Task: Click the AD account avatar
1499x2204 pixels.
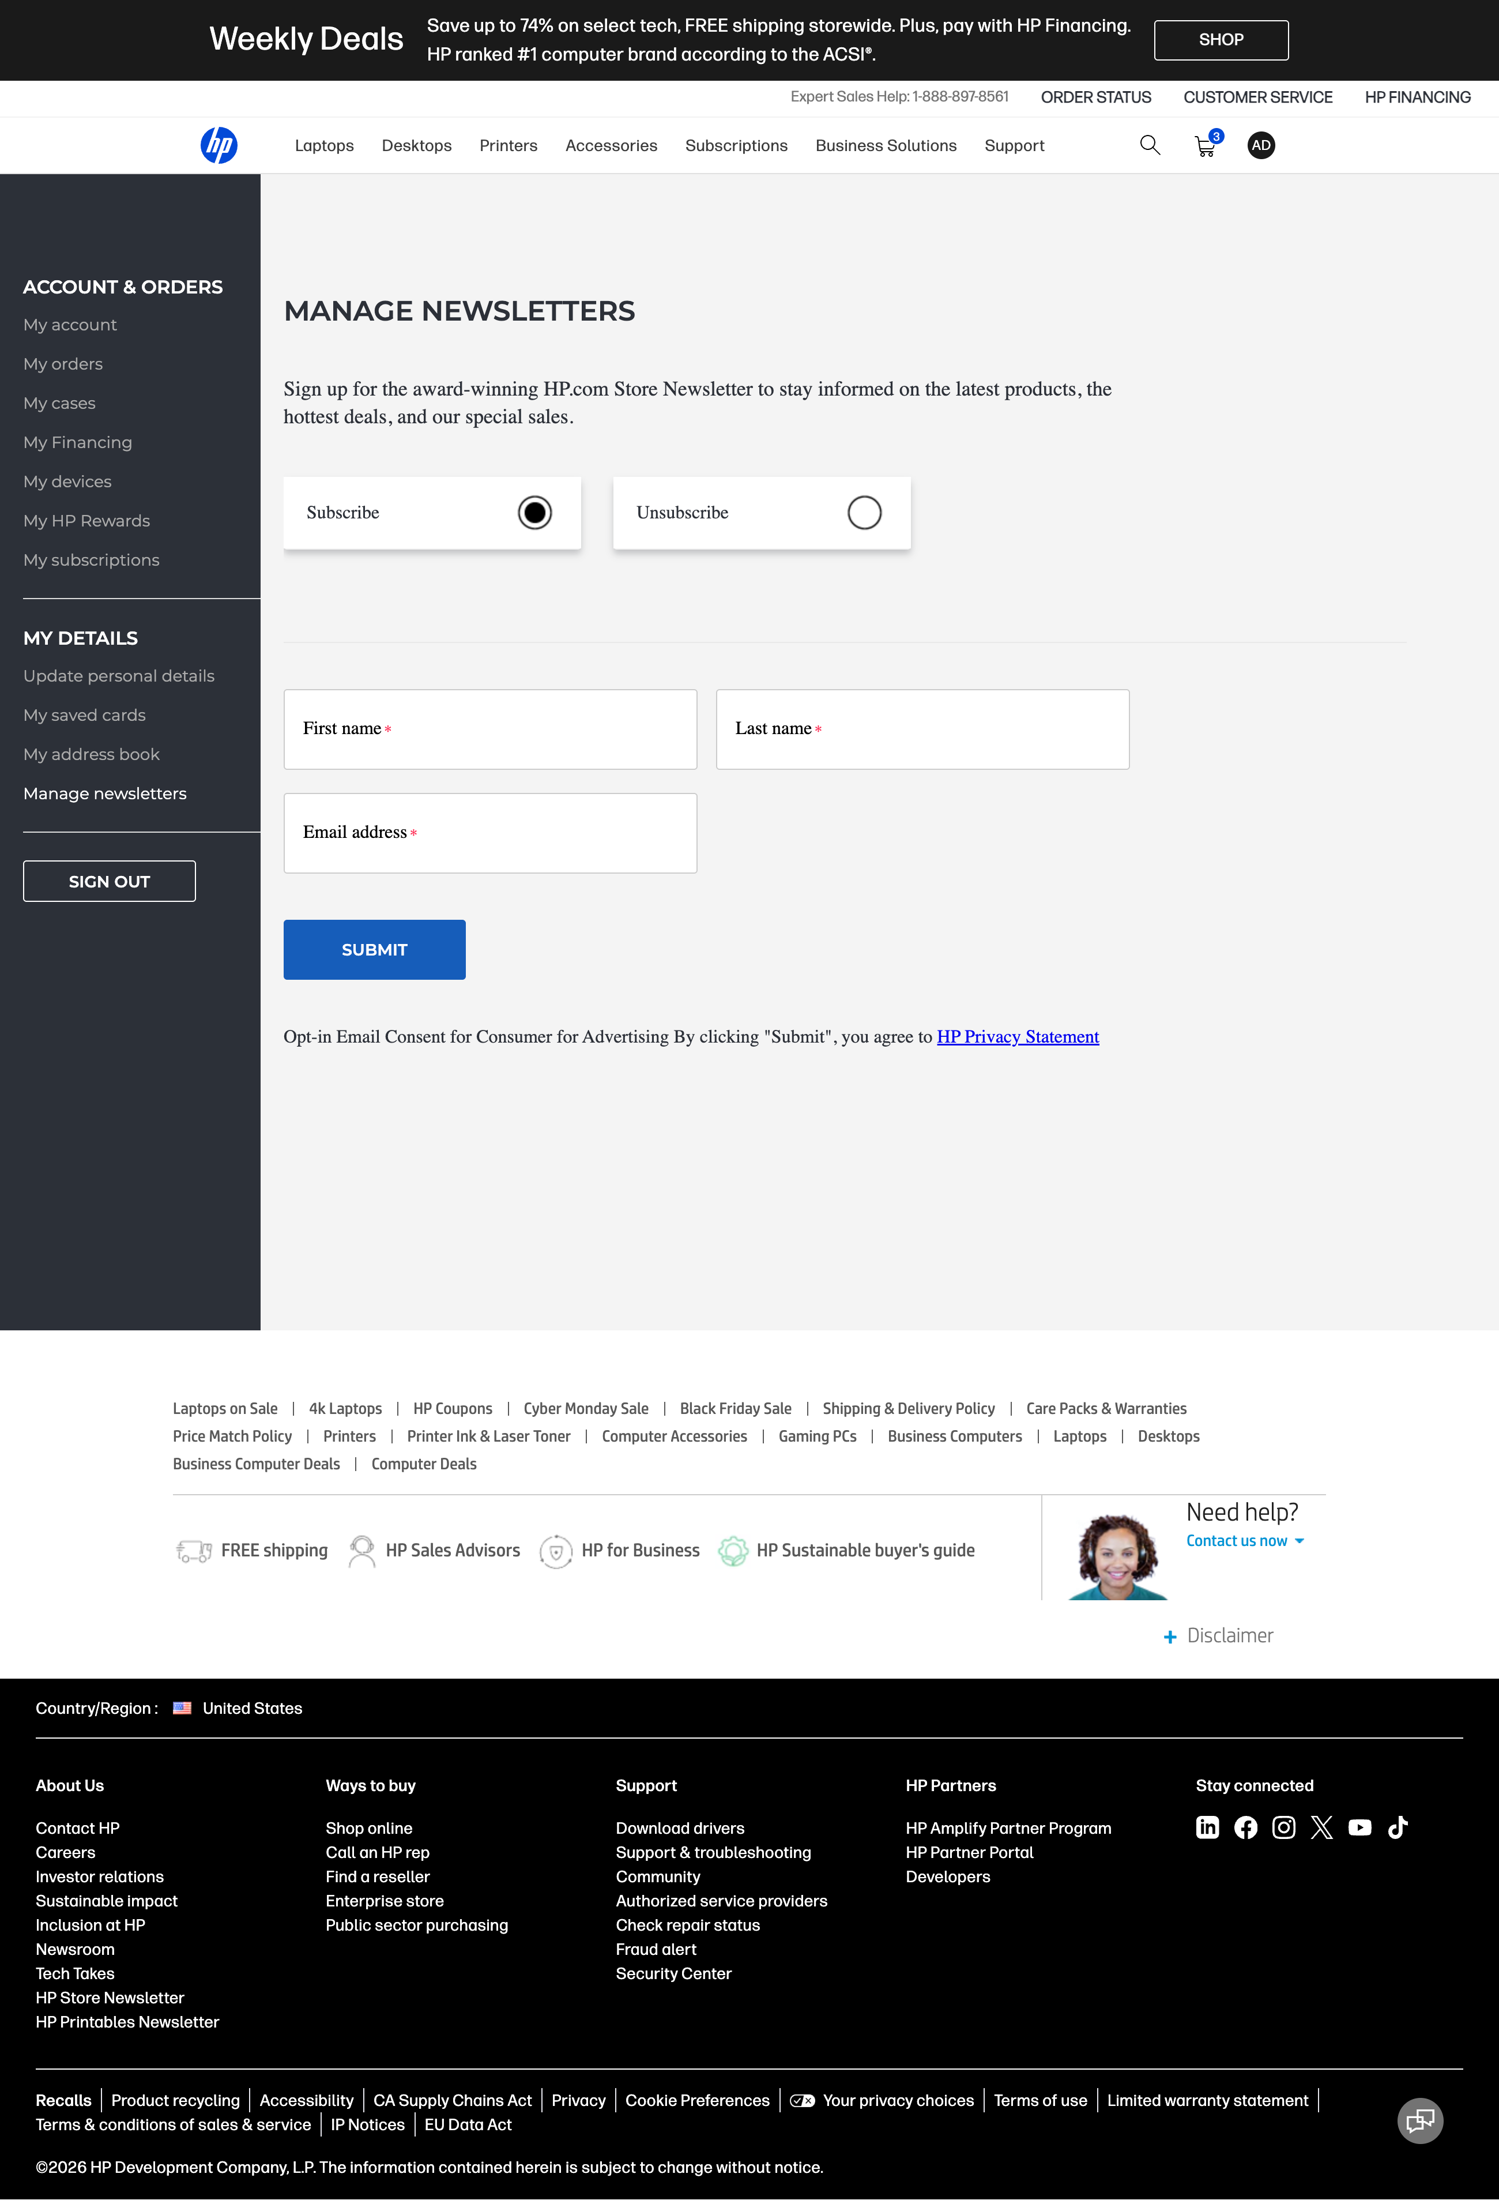Action: pyautogui.click(x=1260, y=145)
